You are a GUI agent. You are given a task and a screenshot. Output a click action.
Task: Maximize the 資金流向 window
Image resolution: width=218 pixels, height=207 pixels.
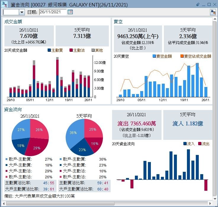209,4
